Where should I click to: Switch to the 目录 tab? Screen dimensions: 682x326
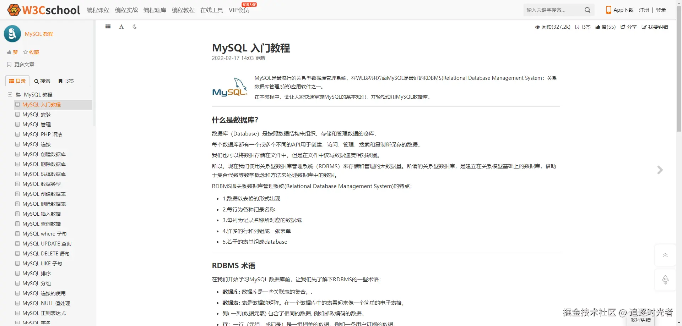coord(17,81)
